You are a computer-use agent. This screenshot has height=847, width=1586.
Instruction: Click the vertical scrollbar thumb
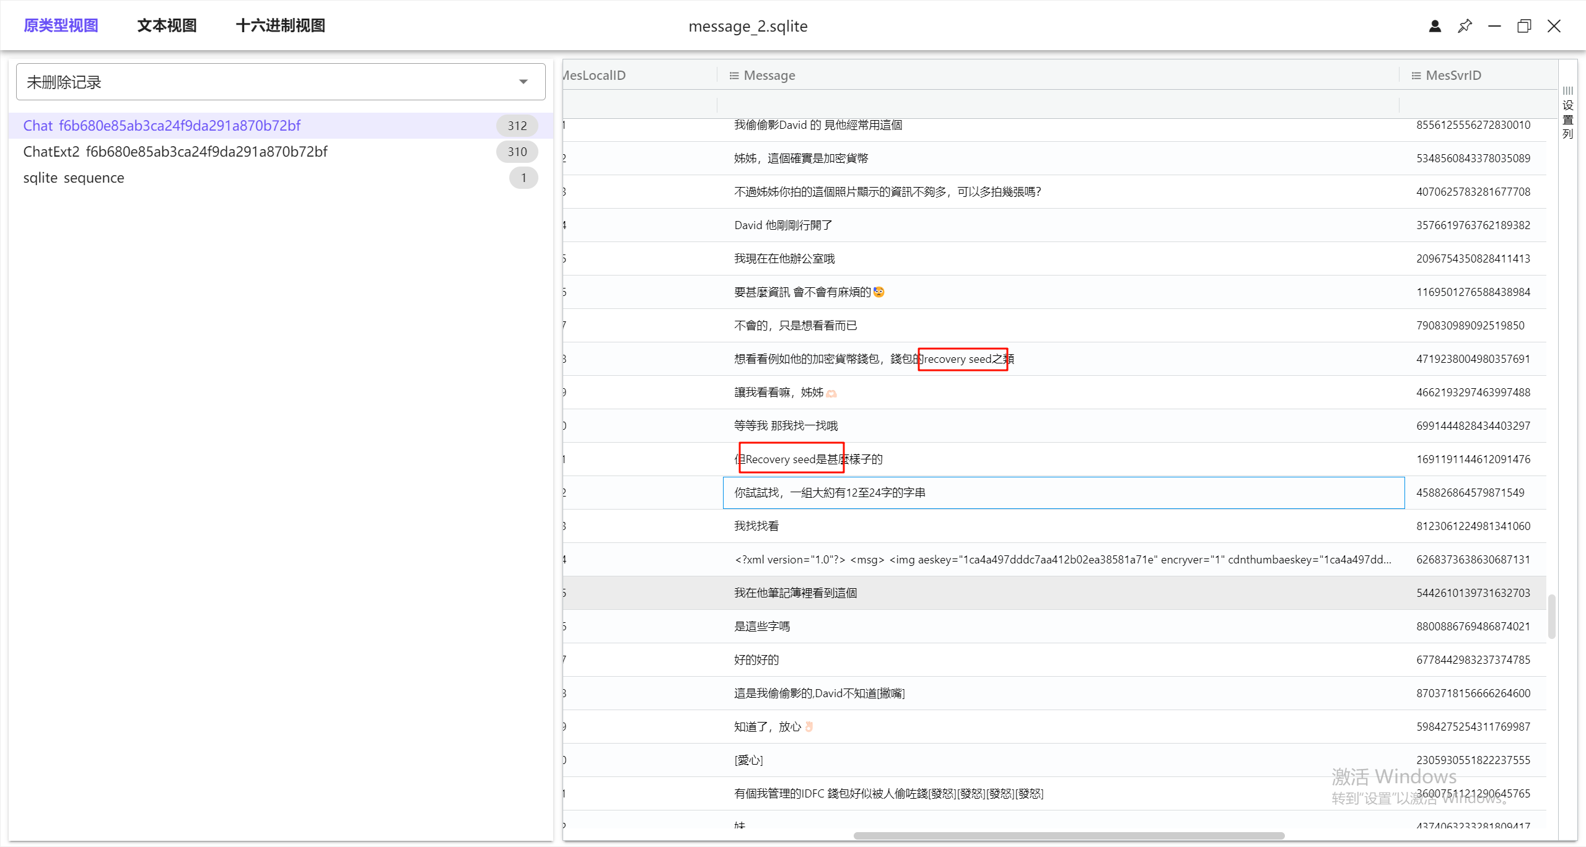click(x=1551, y=616)
